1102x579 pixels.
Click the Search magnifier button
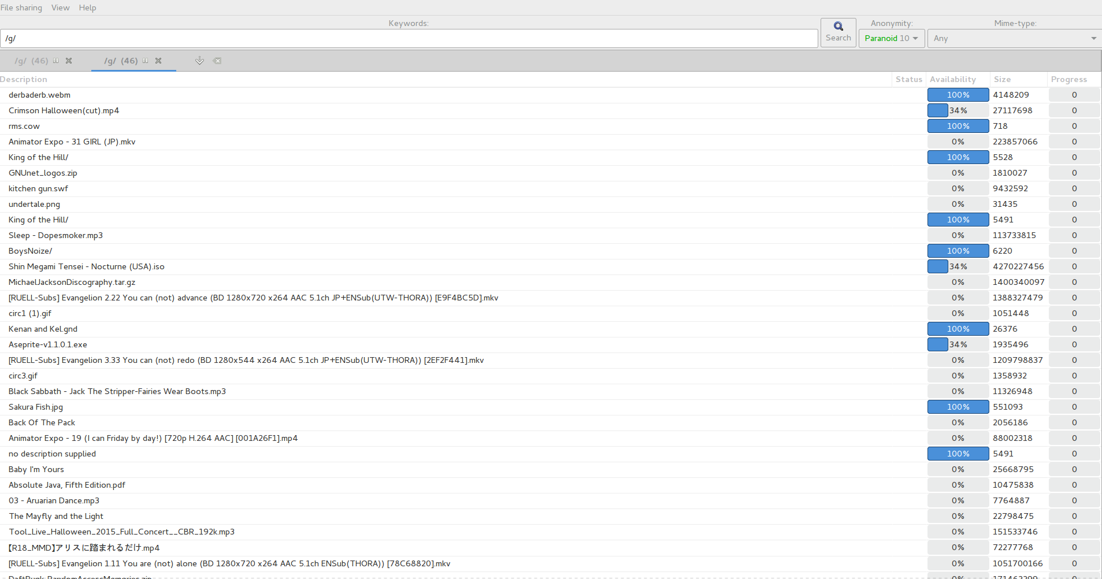[x=838, y=32]
